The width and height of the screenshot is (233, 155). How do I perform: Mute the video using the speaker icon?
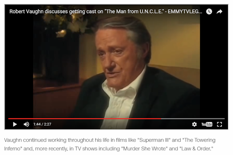[27, 124]
